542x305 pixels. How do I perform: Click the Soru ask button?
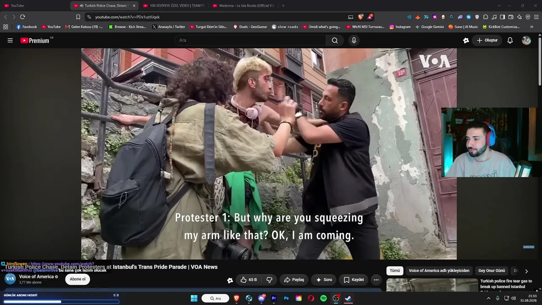324,280
